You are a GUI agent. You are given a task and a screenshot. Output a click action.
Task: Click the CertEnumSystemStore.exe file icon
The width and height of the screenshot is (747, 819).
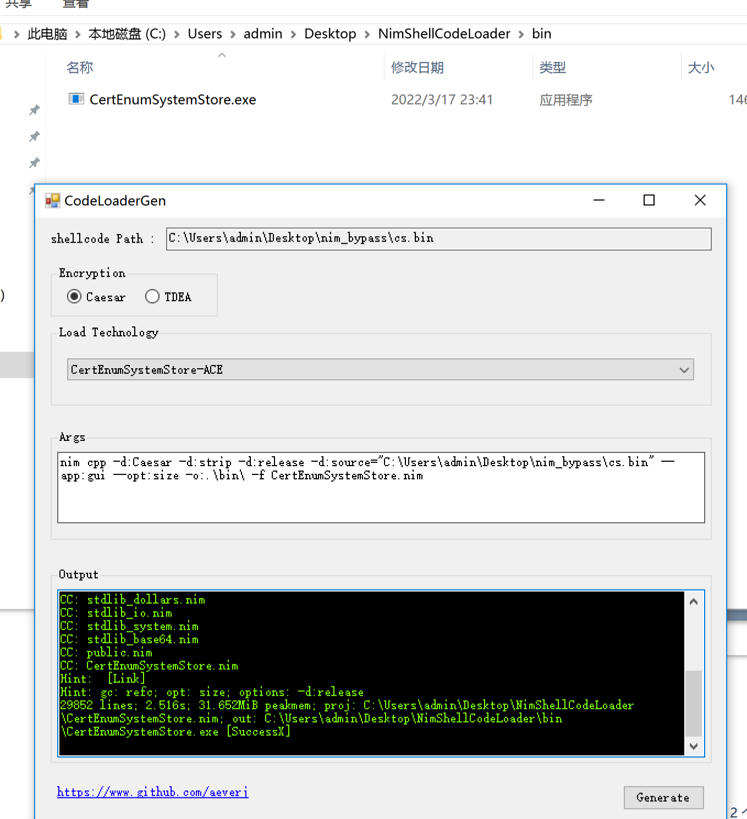[x=76, y=99]
